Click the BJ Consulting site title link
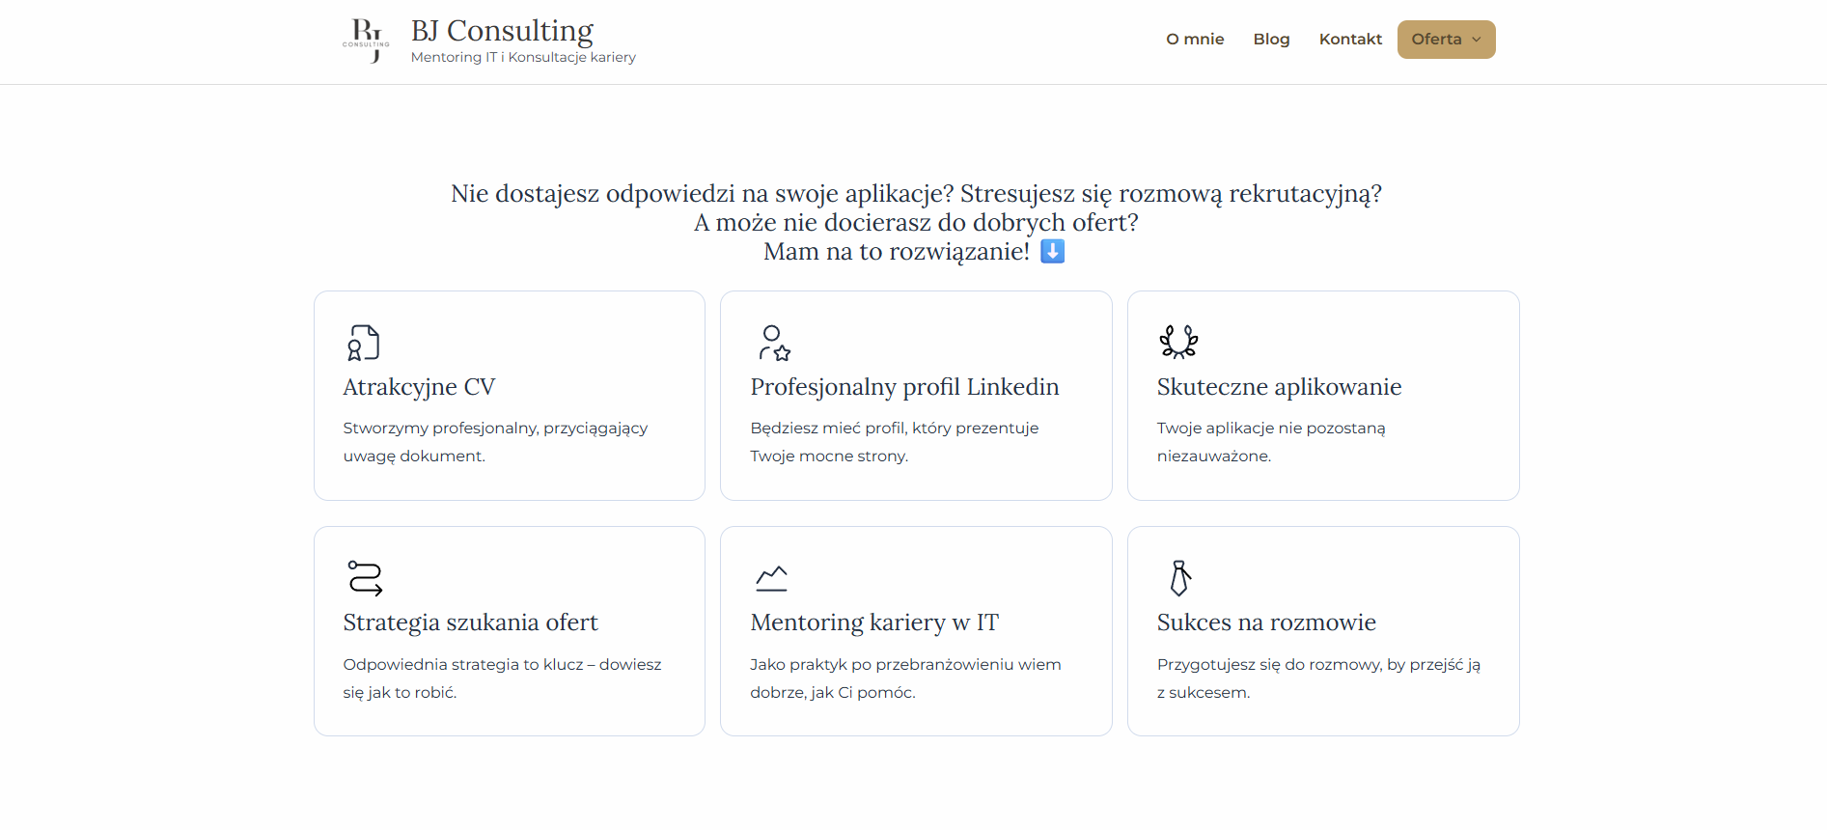This screenshot has width=1827, height=830. tap(502, 30)
